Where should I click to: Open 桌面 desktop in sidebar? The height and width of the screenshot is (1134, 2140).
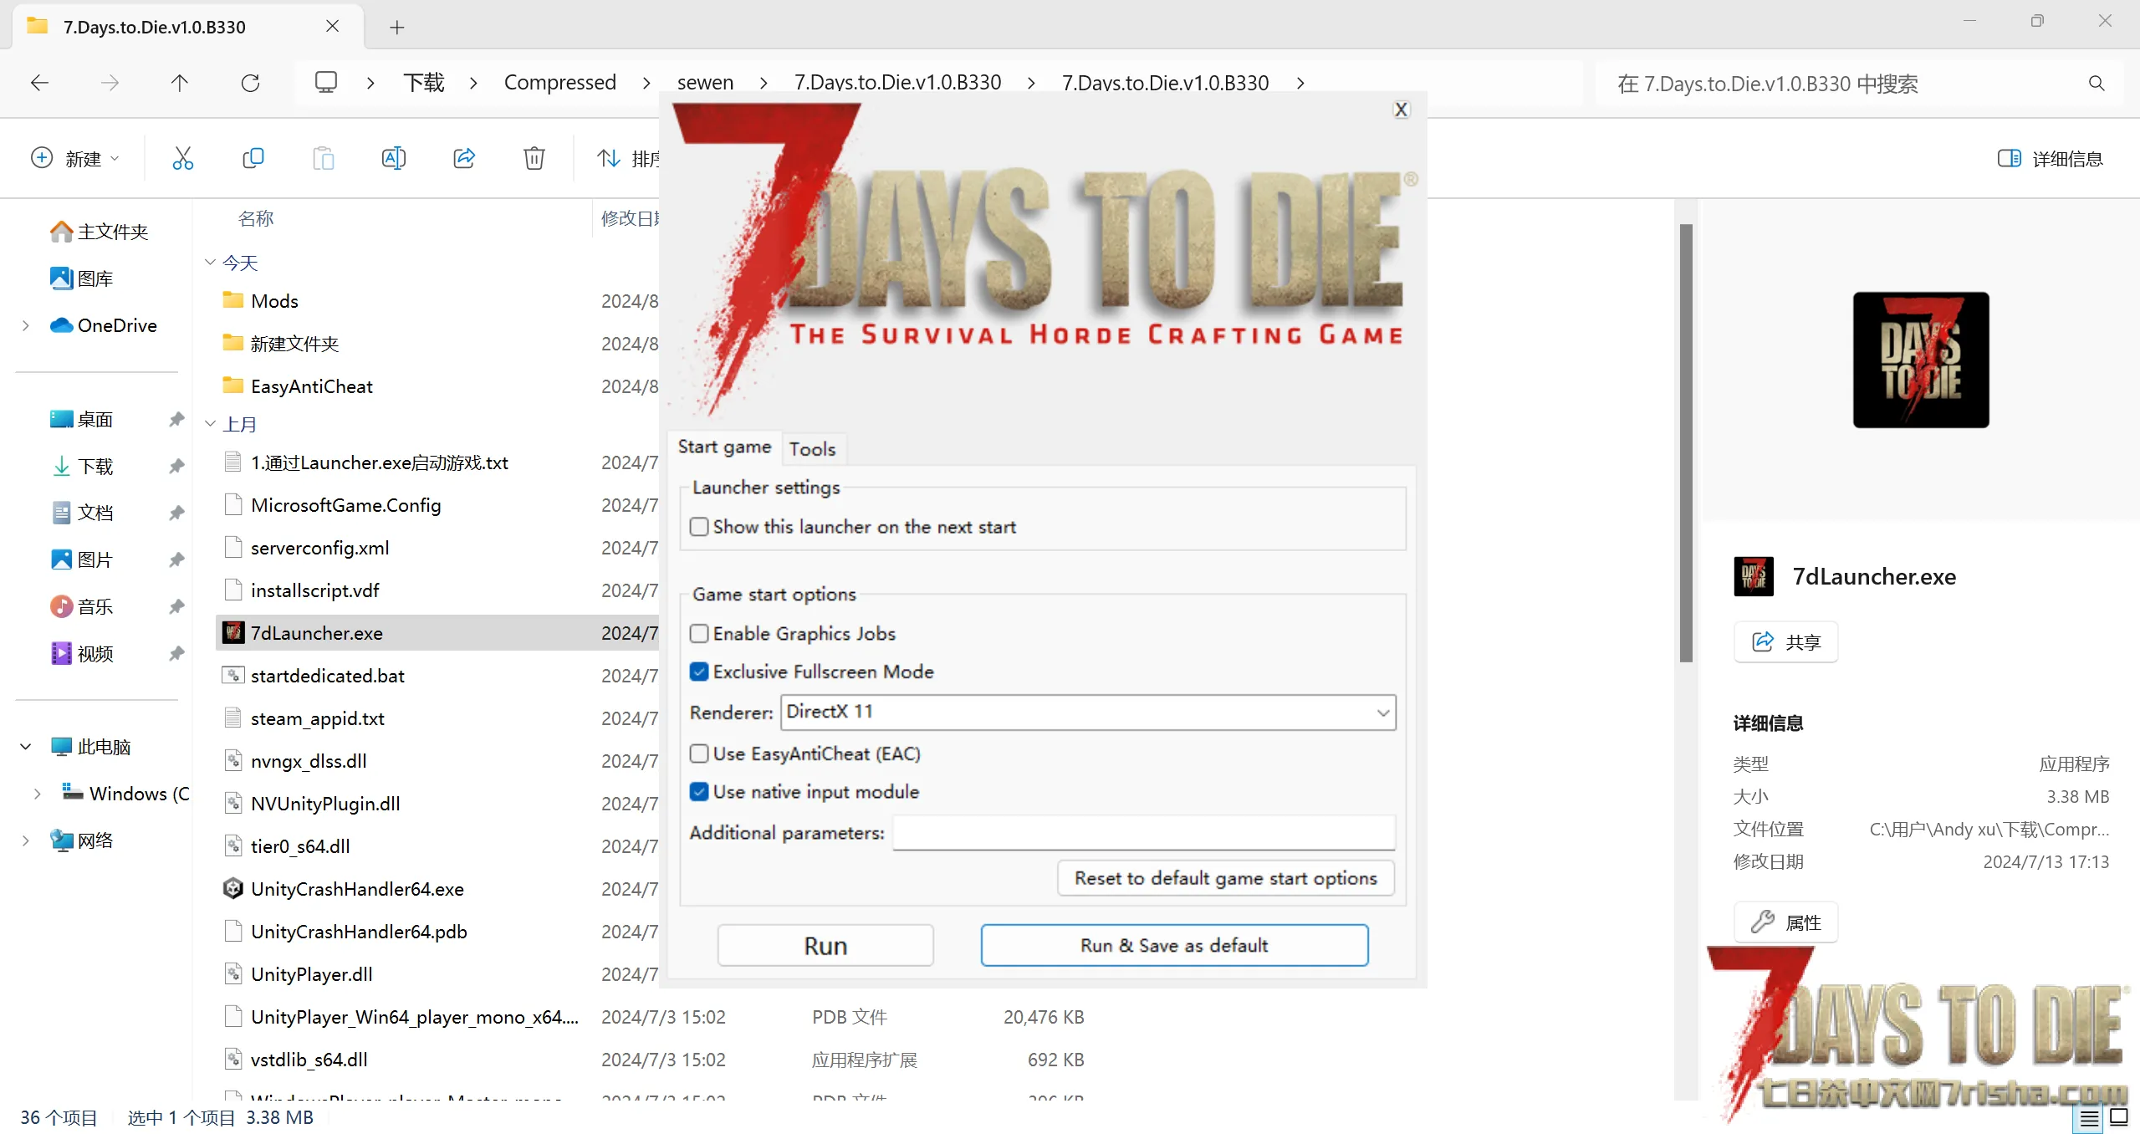point(81,419)
